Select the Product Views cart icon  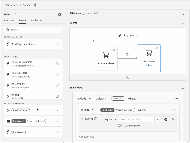(x=106, y=55)
